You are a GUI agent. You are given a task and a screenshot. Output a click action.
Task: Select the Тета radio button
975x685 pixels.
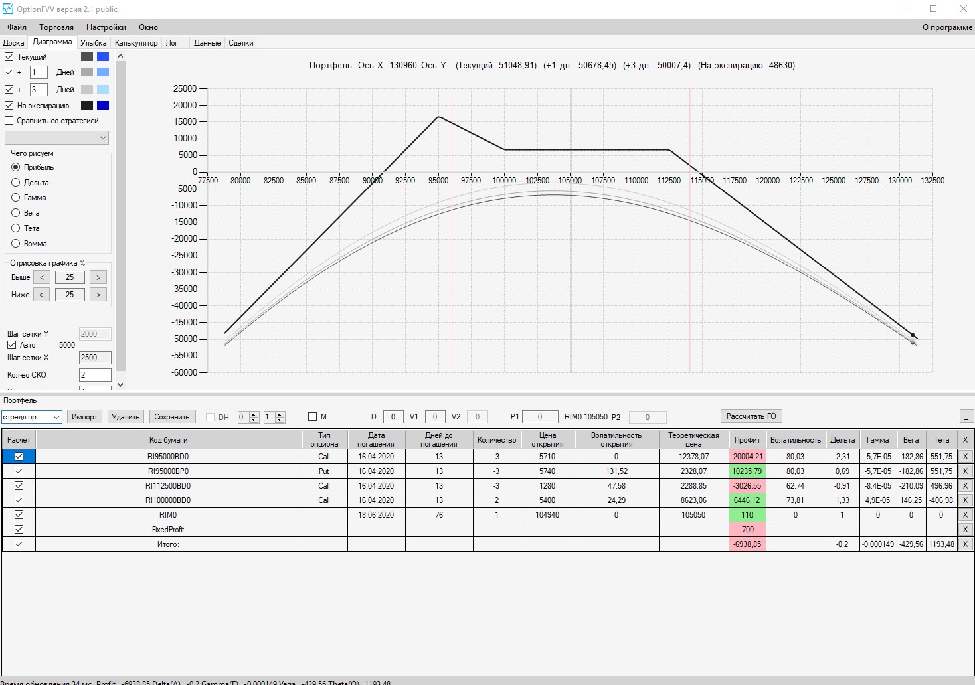[16, 228]
